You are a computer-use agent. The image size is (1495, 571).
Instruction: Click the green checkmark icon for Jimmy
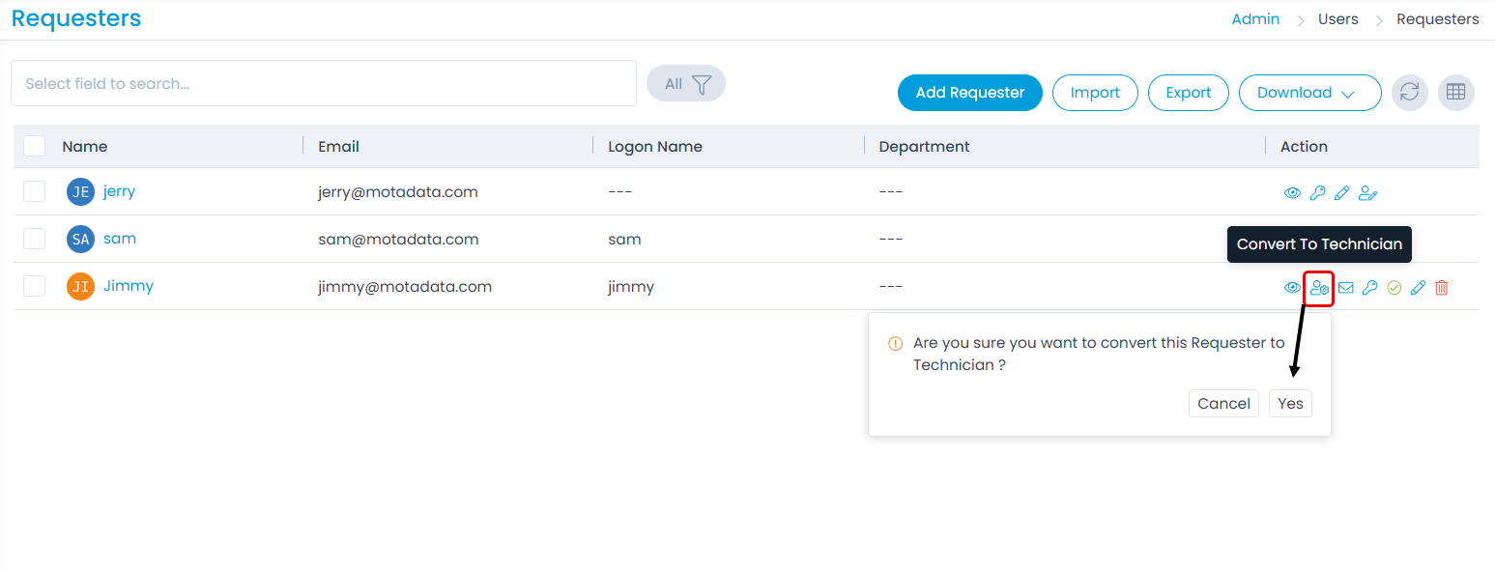1394,288
